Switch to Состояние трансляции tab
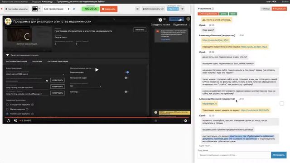Image resolution: width=290 pixels, height=163 pixels. click(58, 62)
